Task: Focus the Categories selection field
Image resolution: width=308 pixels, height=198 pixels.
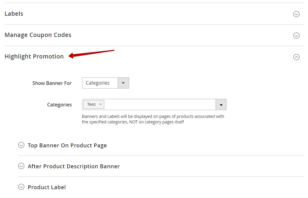Action: pyautogui.click(x=154, y=104)
